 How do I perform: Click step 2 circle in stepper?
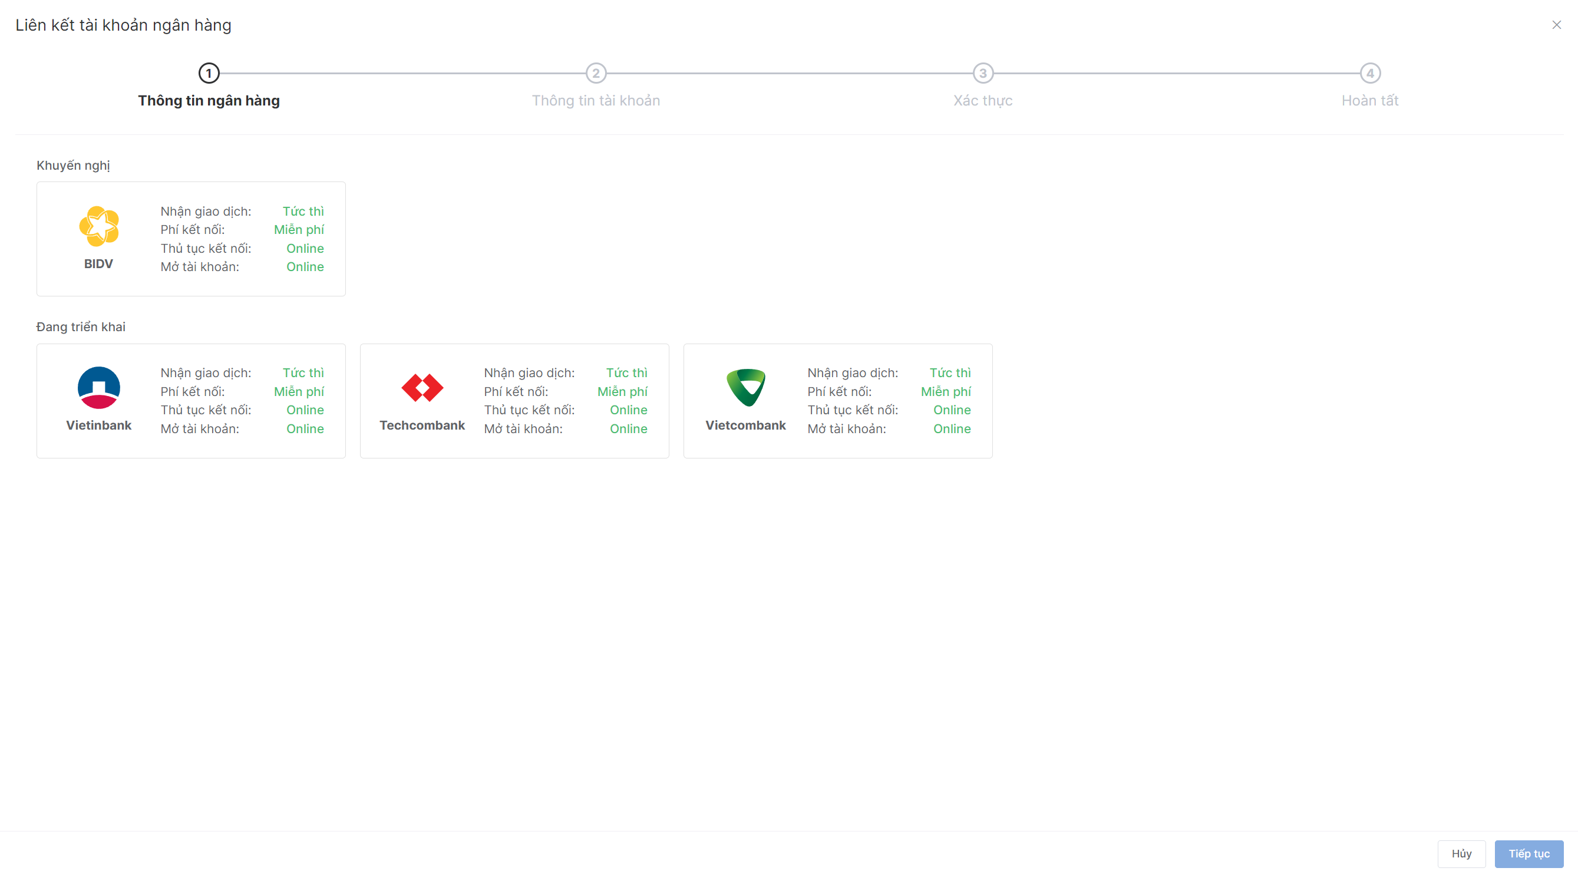[596, 74]
